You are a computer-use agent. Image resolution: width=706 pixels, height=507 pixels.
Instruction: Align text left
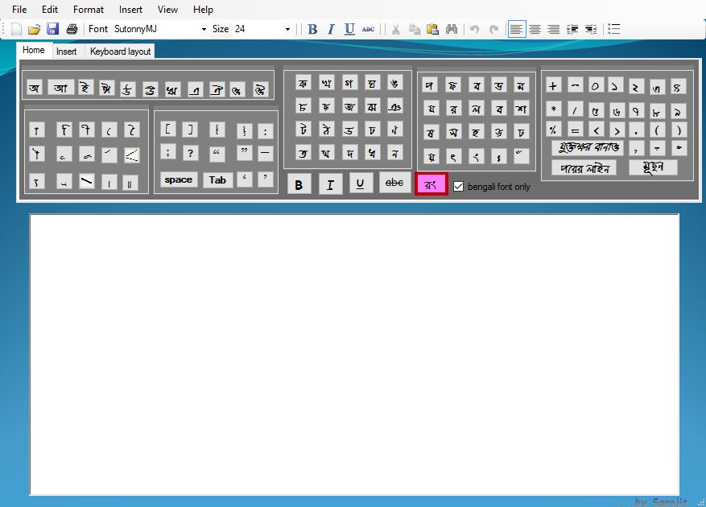pyautogui.click(x=517, y=29)
